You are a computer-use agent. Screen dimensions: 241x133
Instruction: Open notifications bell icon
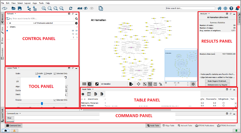237,8
